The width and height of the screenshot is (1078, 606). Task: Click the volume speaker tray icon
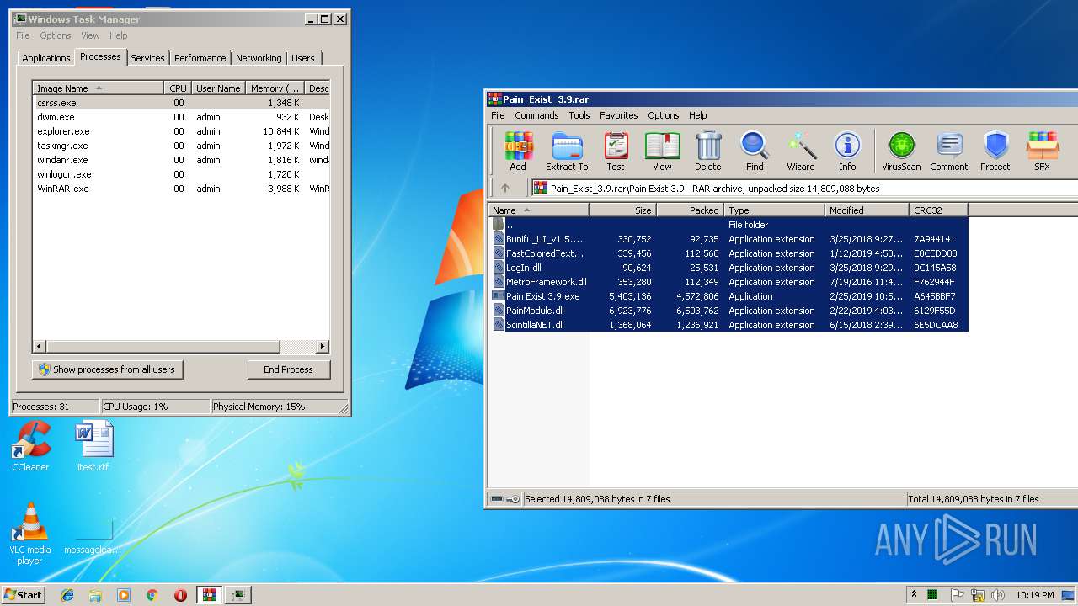point(998,595)
